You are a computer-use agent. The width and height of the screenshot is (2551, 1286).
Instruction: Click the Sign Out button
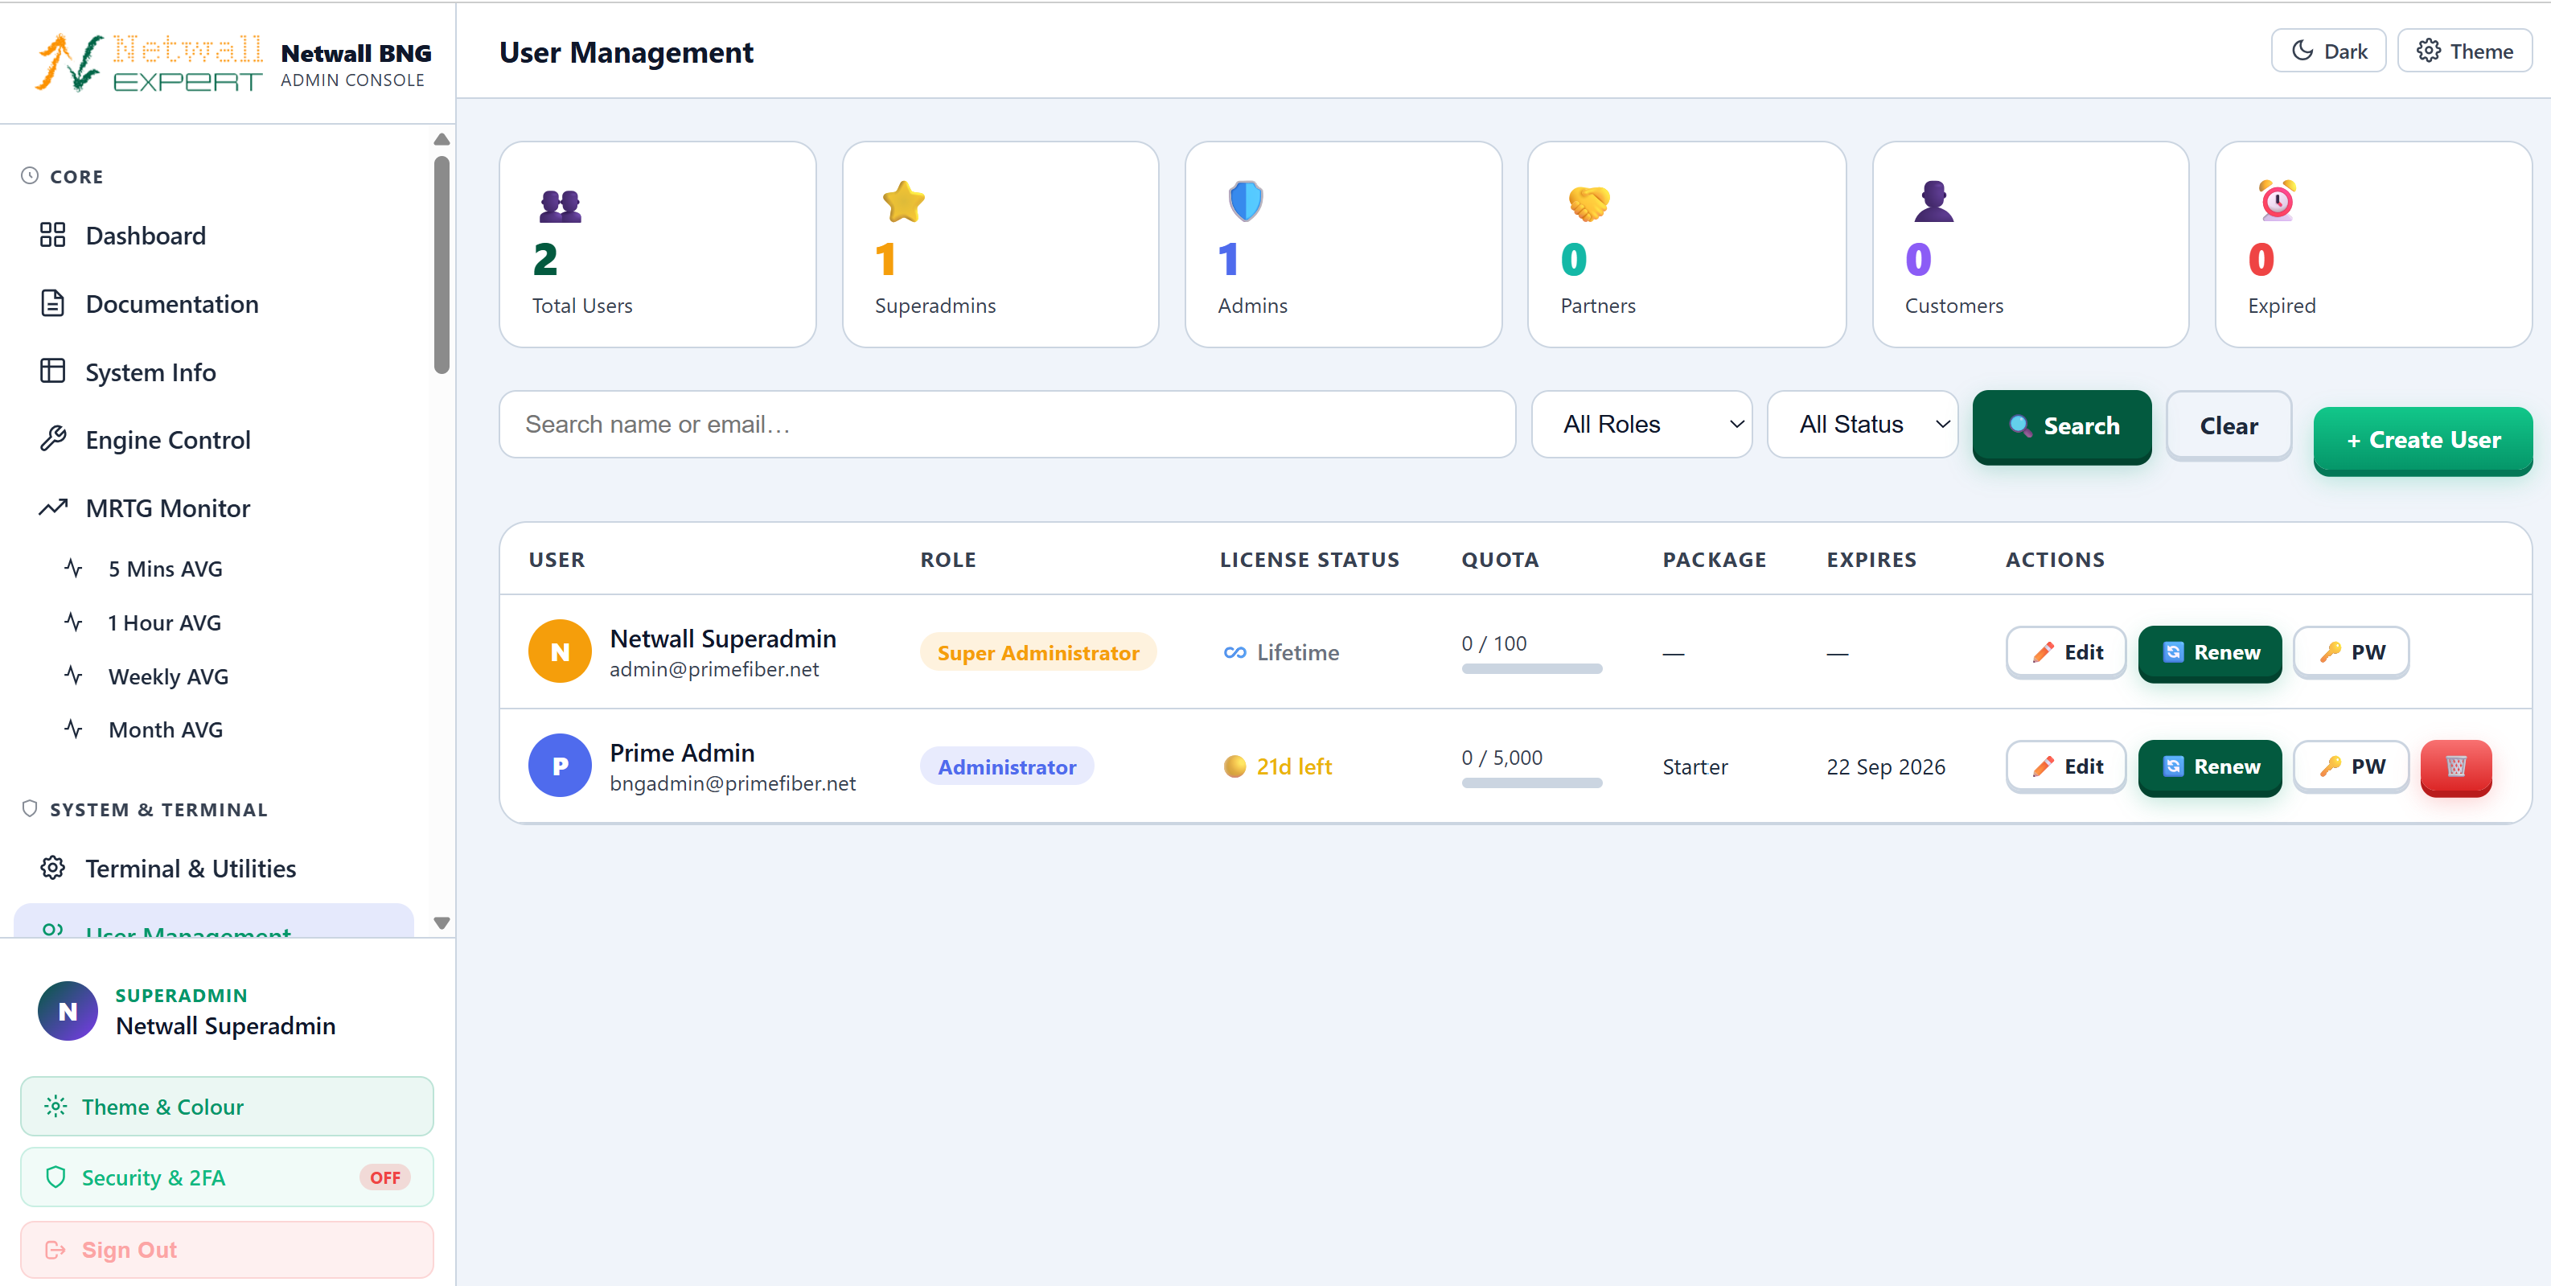click(x=227, y=1249)
